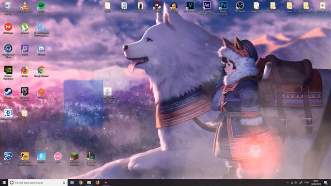Open the MEGAsync shortcut

[x=8, y=27]
